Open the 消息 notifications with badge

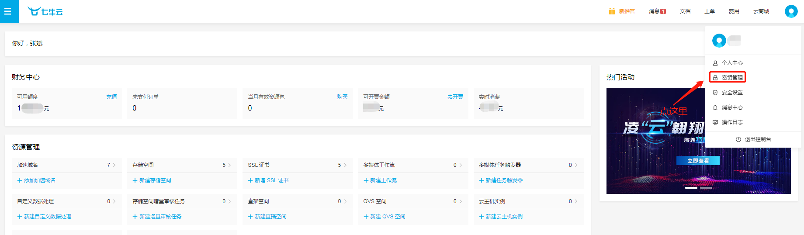[x=657, y=11]
